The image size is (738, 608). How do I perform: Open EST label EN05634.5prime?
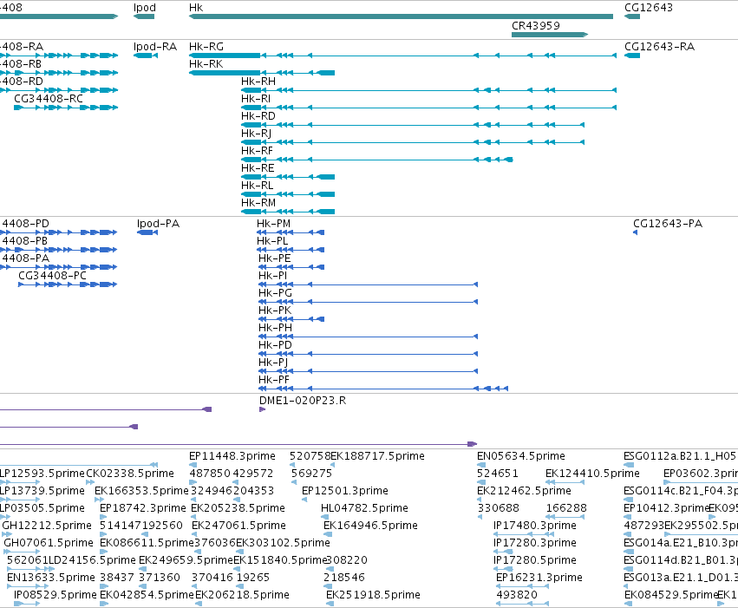point(521,456)
